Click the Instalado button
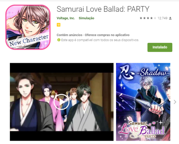Screen dimensions: 179x144 click(x=160, y=47)
